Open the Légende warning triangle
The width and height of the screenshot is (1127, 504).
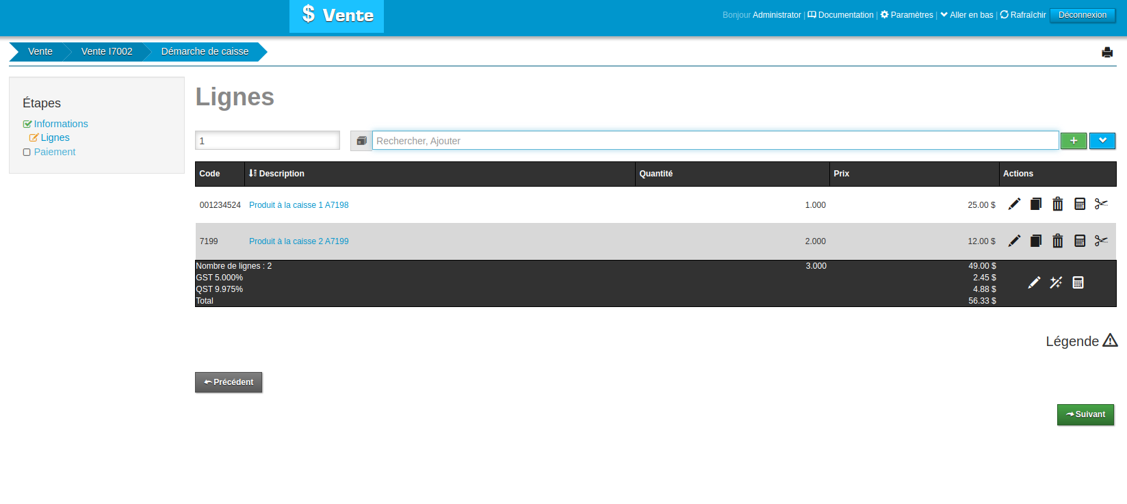[x=1110, y=341]
